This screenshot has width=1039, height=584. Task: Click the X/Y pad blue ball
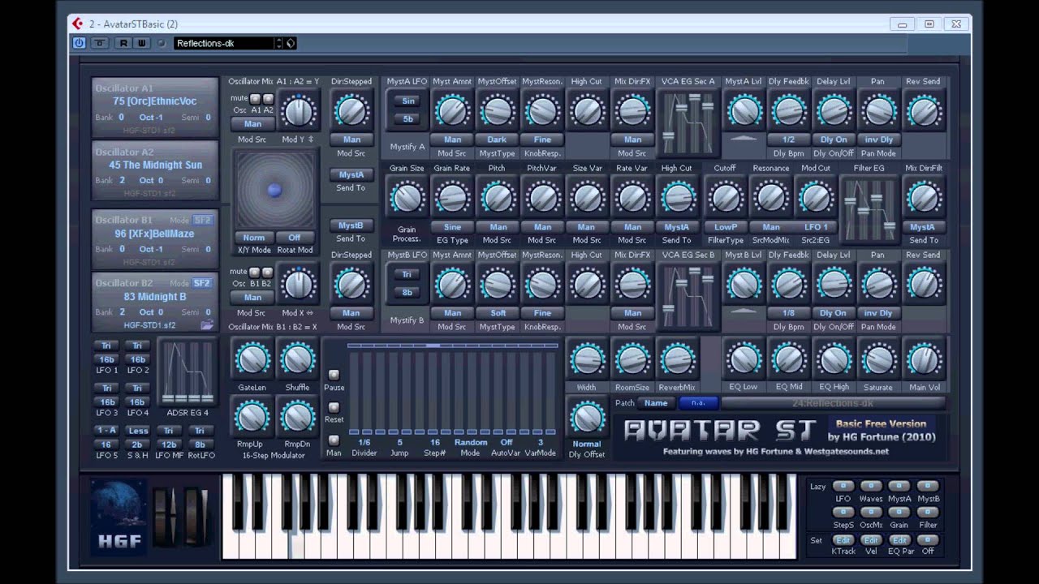point(274,190)
